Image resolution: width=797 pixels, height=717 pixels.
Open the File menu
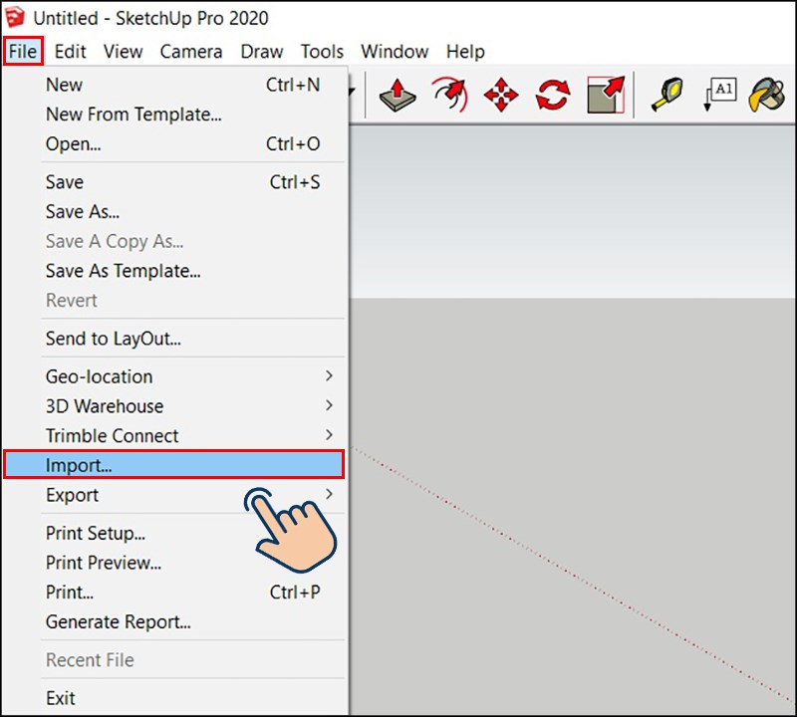point(23,52)
